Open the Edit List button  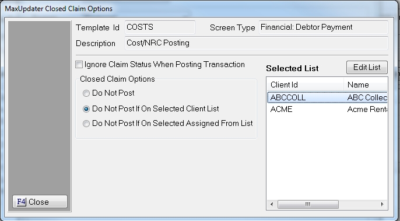point(367,68)
